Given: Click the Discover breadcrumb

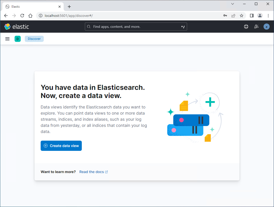Looking at the screenshot, I should pos(34,39).
